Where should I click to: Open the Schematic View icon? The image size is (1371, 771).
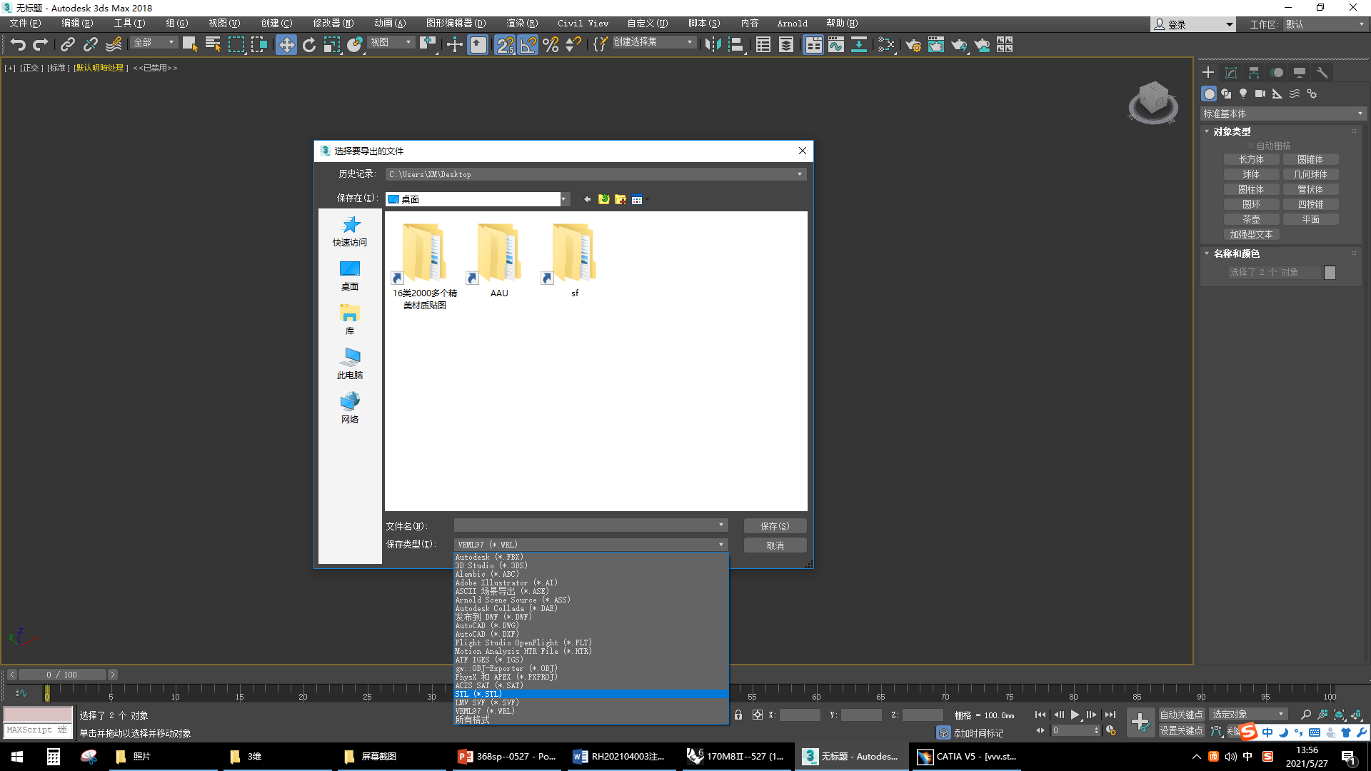point(859,45)
